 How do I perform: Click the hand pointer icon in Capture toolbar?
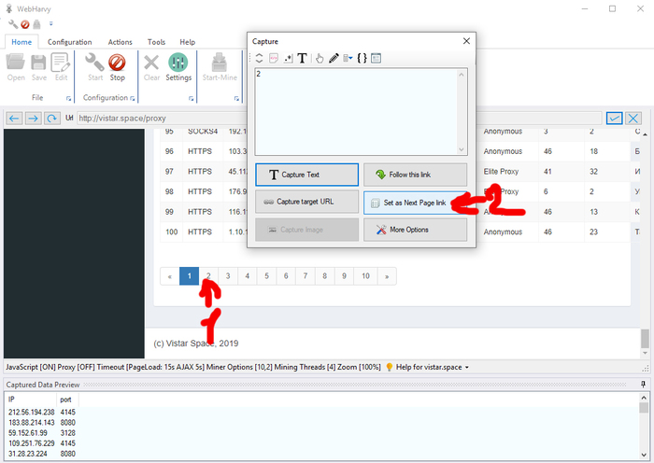click(319, 58)
